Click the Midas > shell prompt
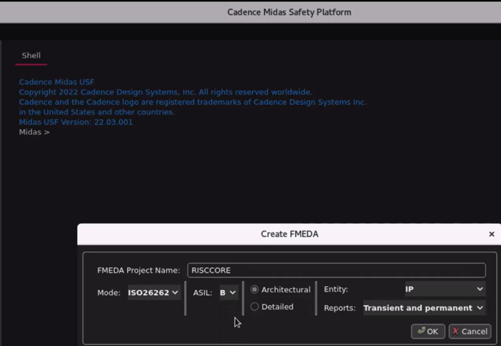The image size is (501, 346). click(34, 132)
